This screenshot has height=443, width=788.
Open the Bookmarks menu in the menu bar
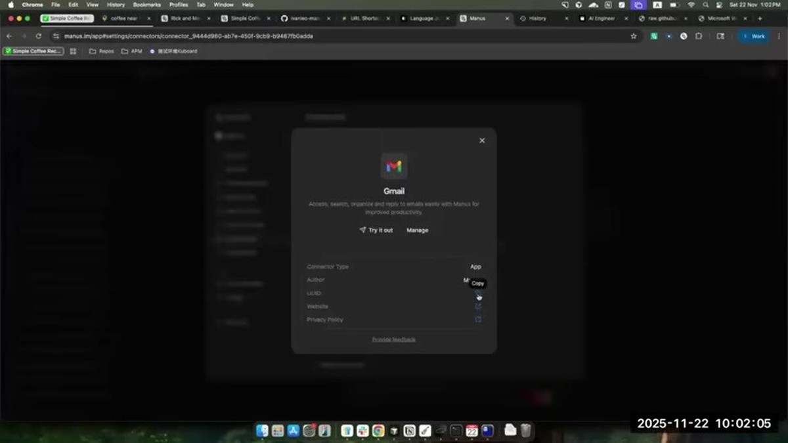point(146,5)
